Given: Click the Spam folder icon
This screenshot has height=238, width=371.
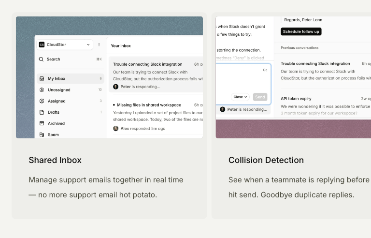Looking at the screenshot, I should pyautogui.click(x=42, y=134).
